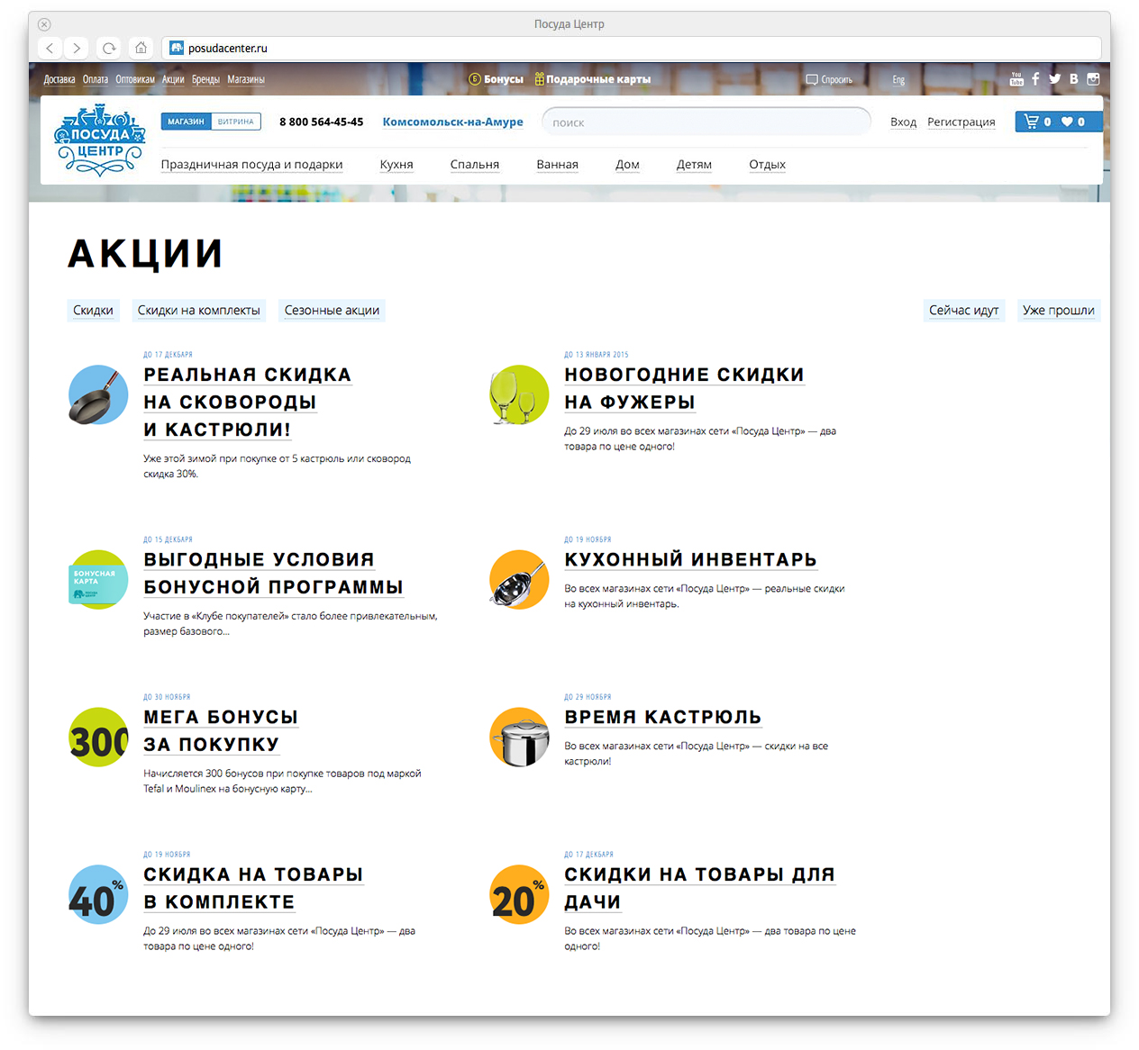The image size is (1139, 1050).
Task: Reload the page with the refresh button
Action: (x=109, y=48)
